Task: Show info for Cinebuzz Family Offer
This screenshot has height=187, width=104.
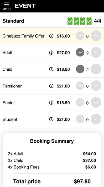Action: point(51,36)
